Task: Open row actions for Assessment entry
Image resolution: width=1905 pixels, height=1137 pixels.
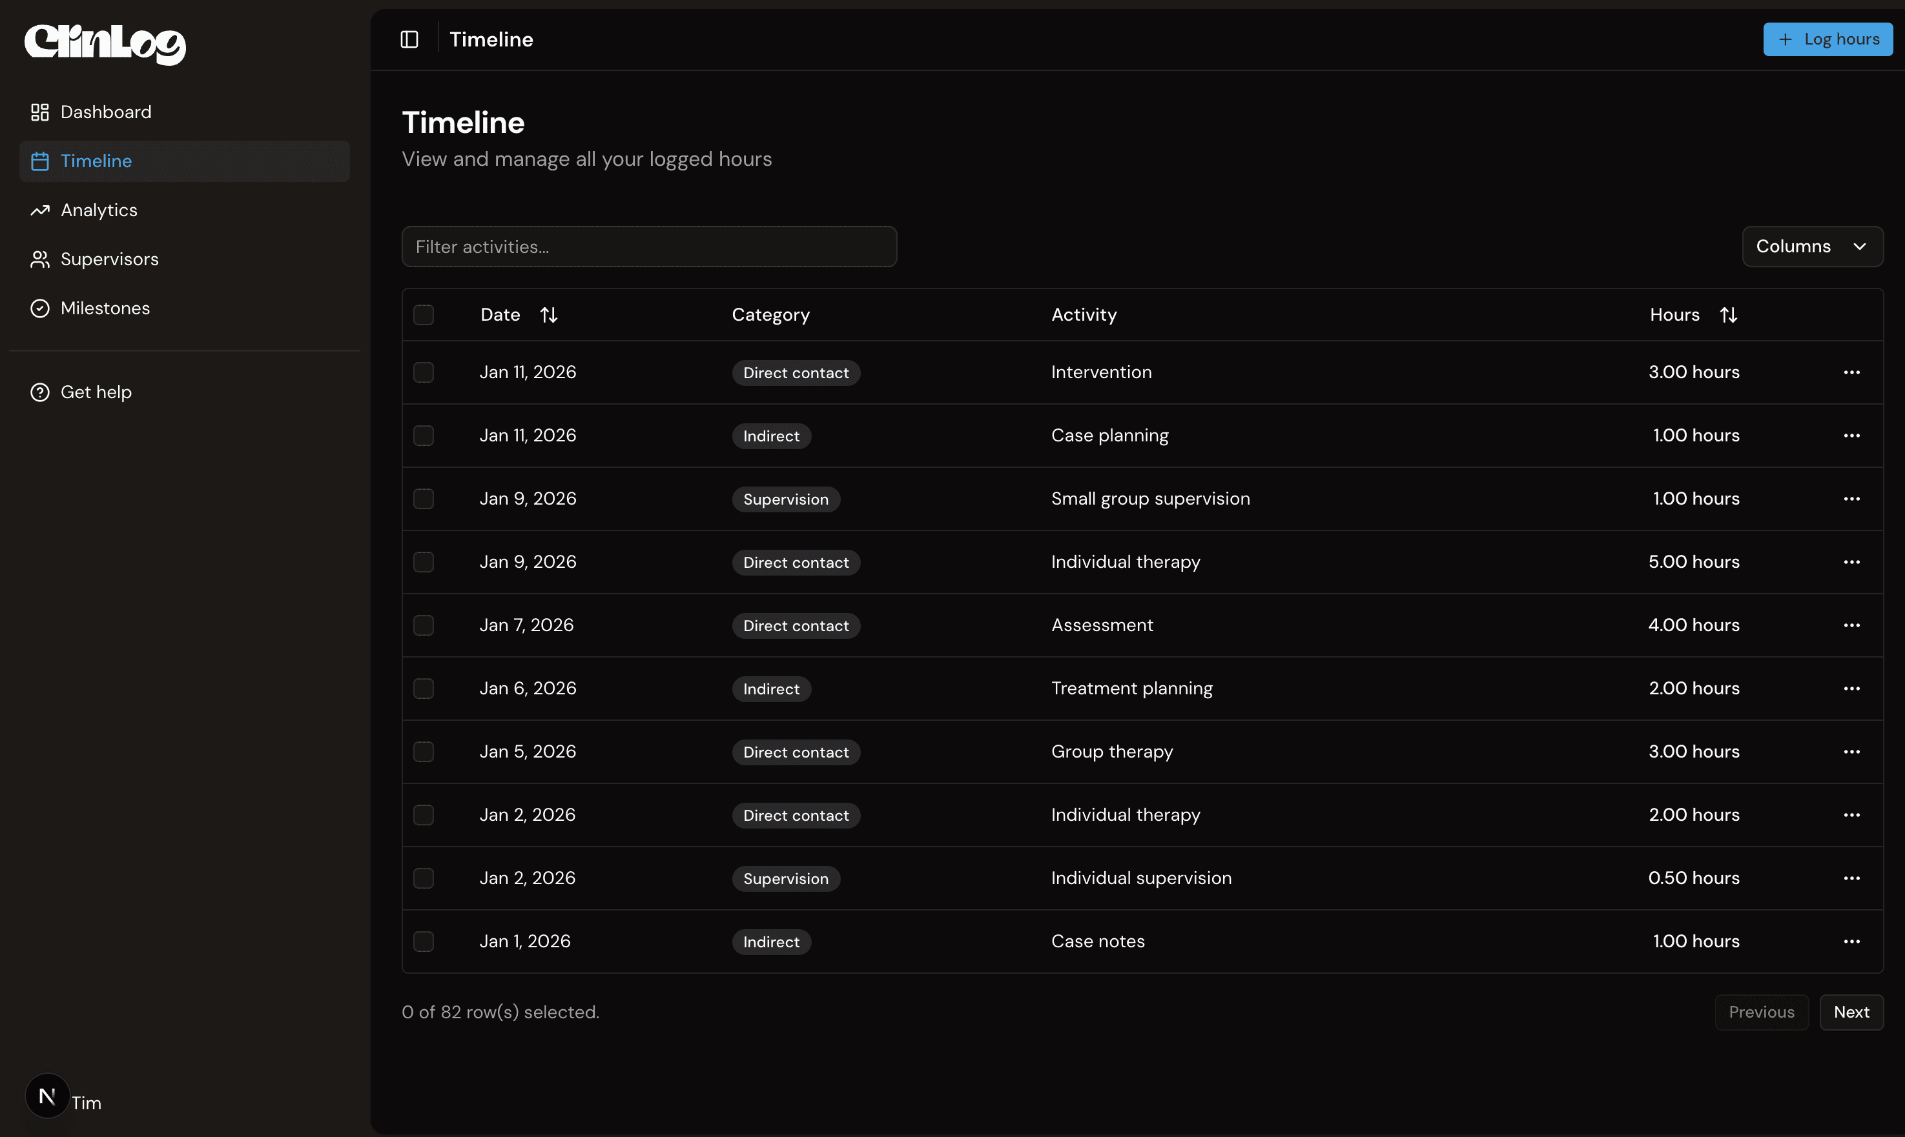Action: pyautogui.click(x=1851, y=625)
